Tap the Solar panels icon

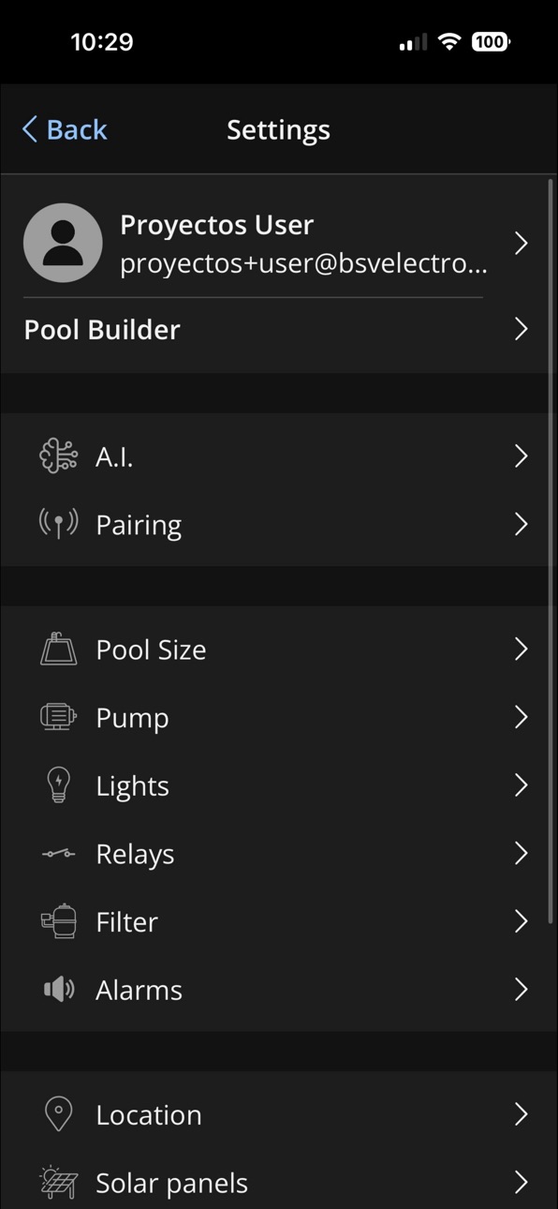click(58, 1183)
